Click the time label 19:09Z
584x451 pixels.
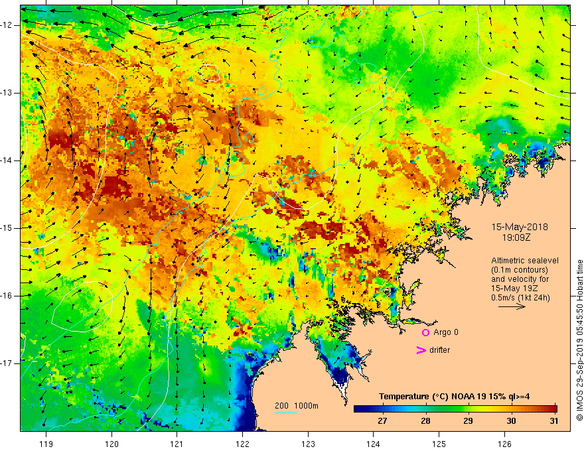click(516, 237)
